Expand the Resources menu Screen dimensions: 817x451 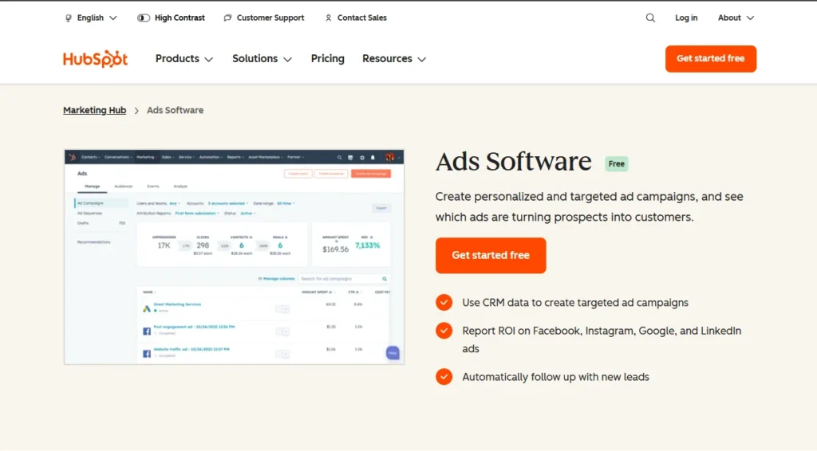click(x=394, y=59)
